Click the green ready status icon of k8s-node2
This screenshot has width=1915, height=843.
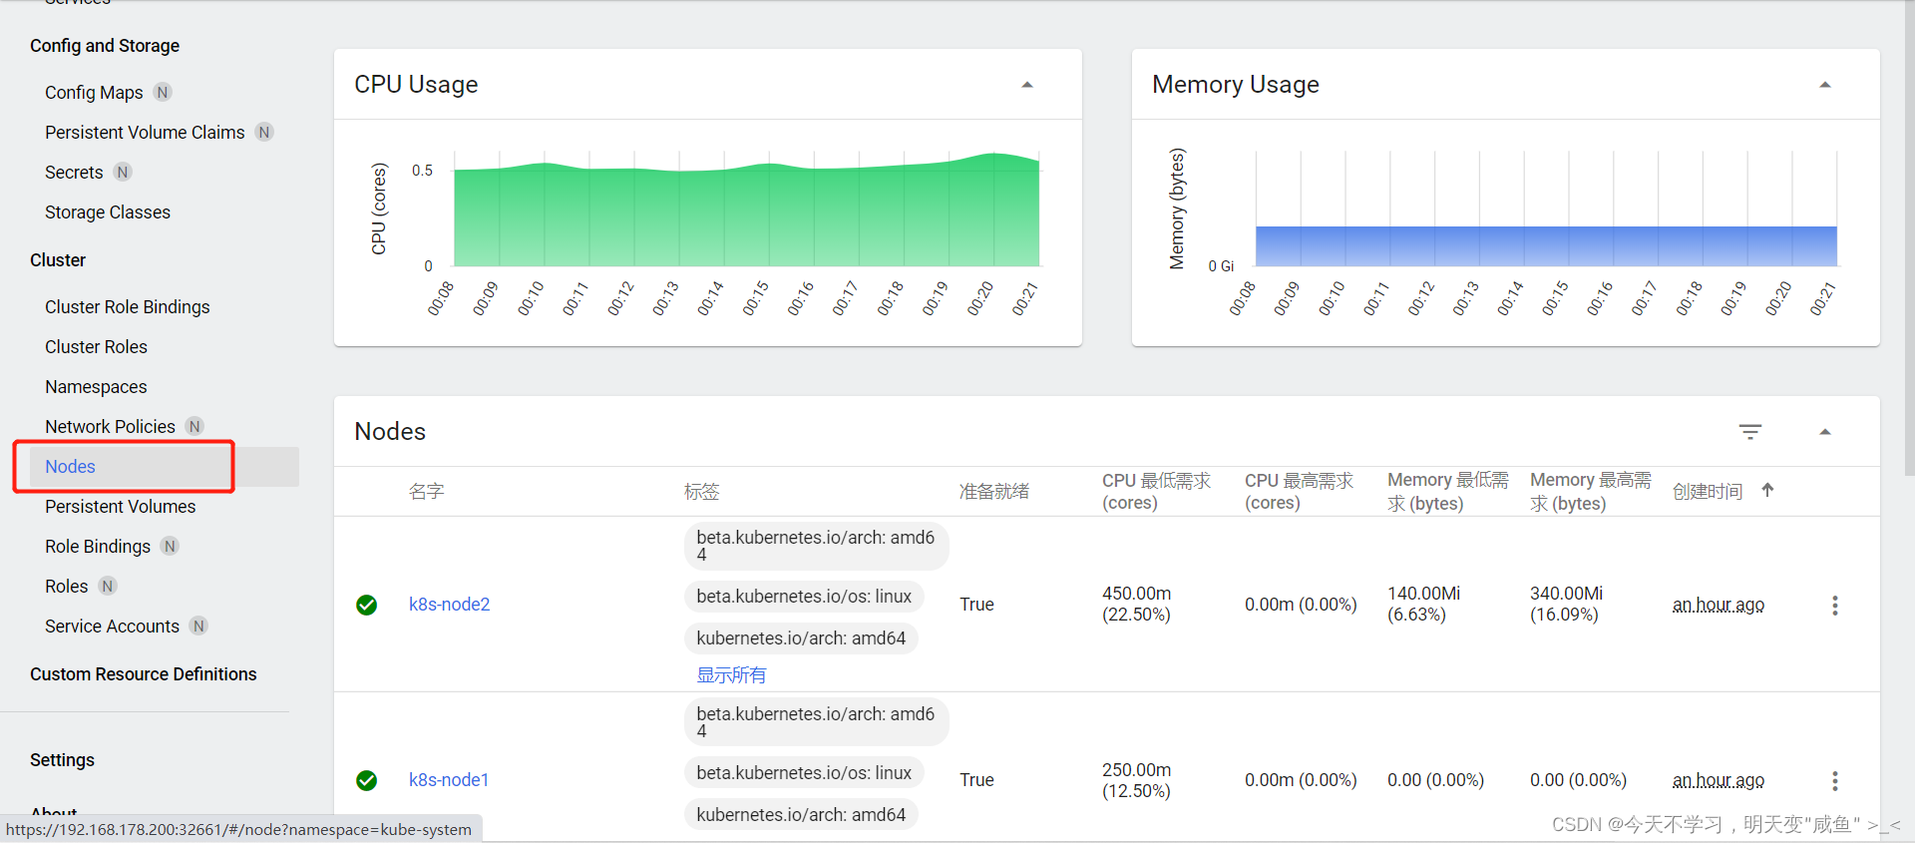tap(367, 605)
